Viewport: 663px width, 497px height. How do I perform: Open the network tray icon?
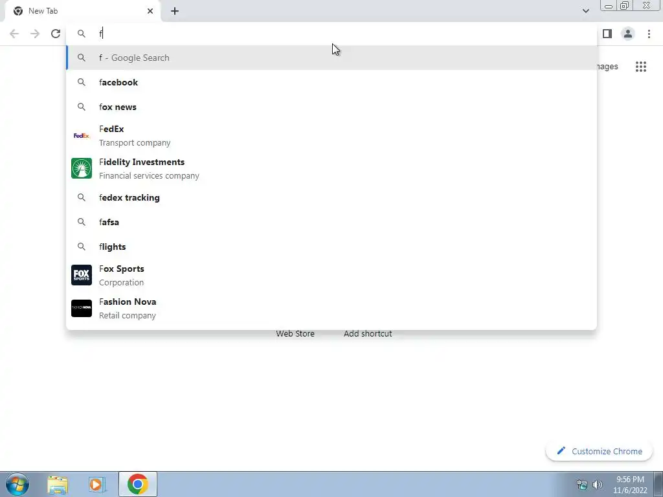coord(582,485)
